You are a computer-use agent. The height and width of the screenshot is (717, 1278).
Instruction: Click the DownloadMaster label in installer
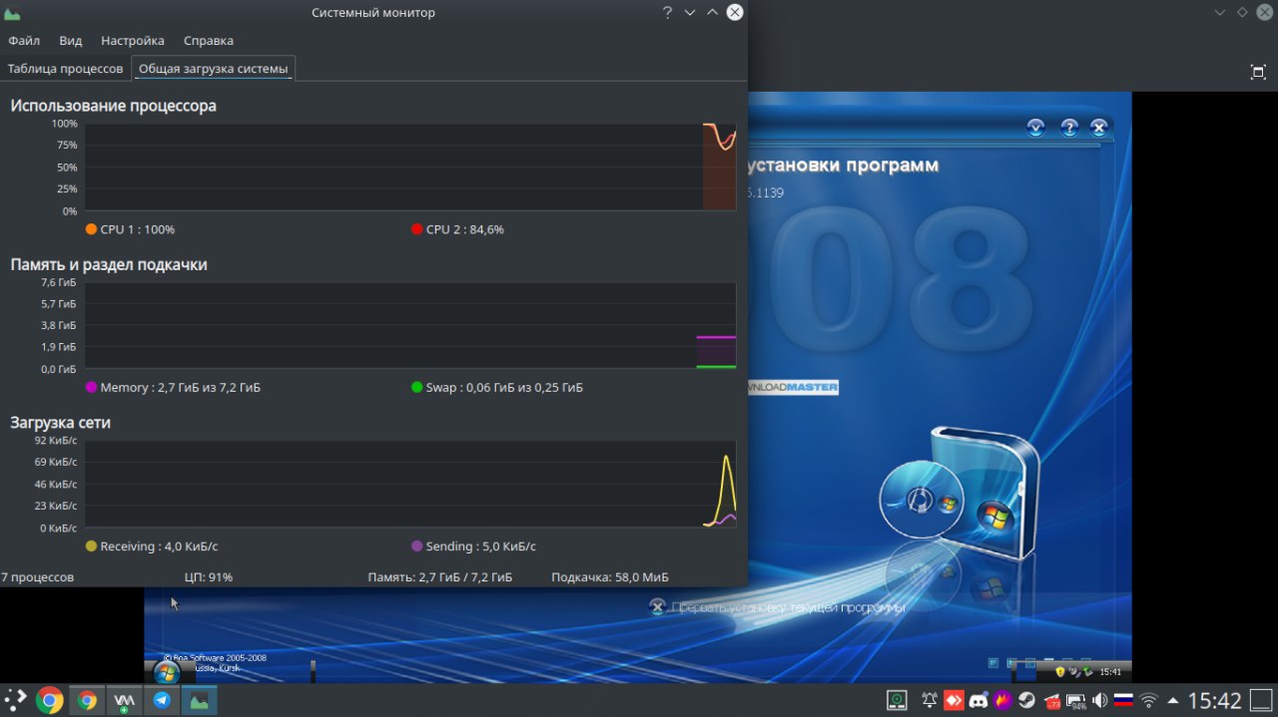pos(793,387)
